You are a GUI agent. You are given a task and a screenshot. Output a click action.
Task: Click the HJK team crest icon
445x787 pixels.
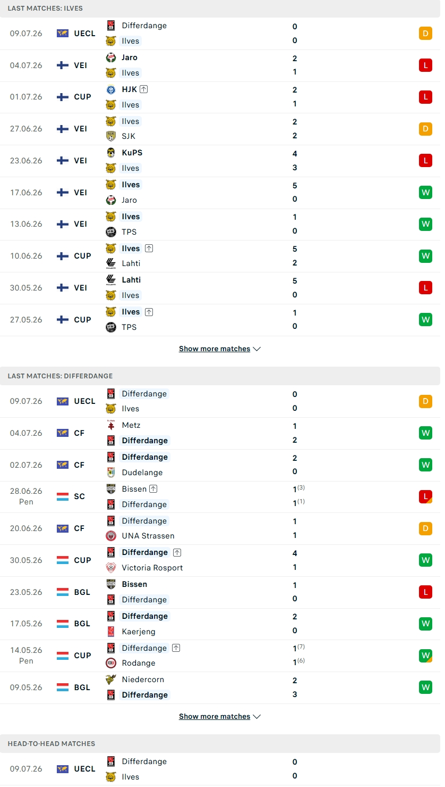[x=111, y=89]
